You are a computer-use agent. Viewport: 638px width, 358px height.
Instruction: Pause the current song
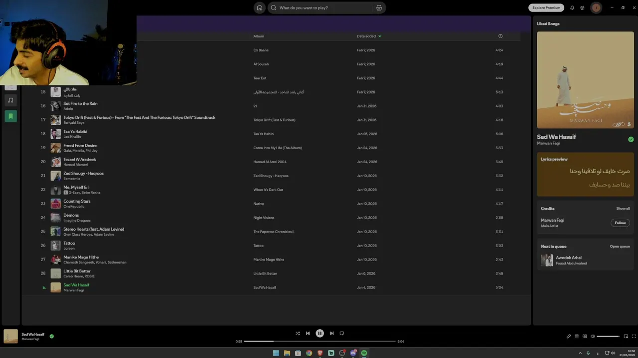click(x=319, y=333)
